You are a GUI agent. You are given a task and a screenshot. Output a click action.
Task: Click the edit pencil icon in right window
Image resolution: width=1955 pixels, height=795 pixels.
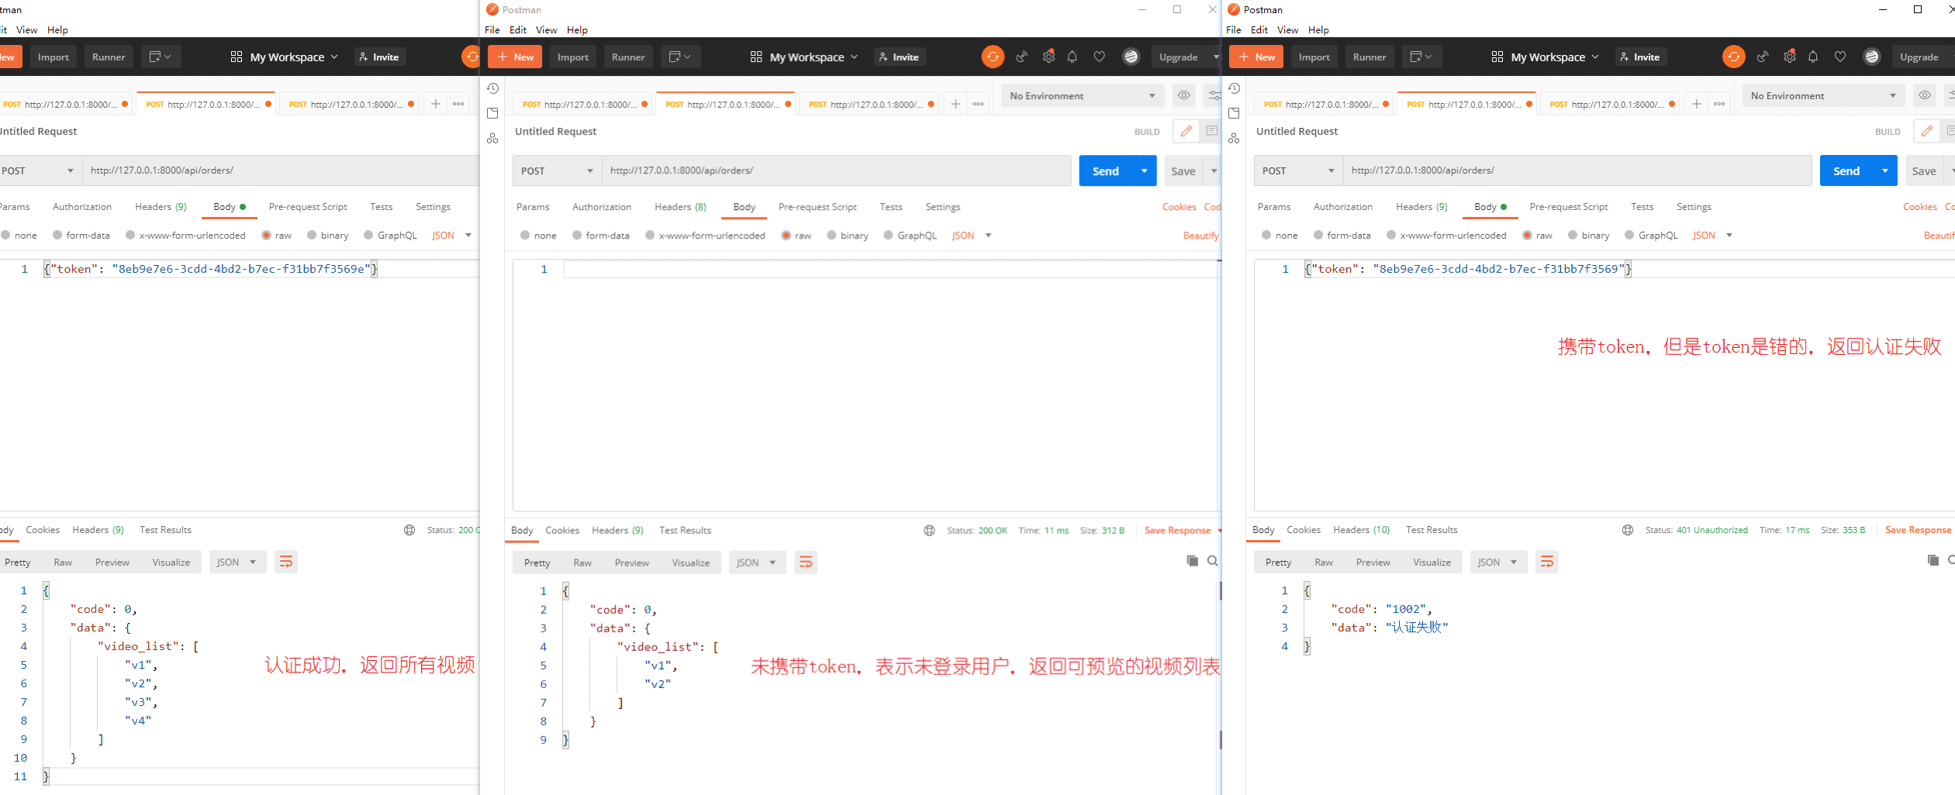point(1927,131)
